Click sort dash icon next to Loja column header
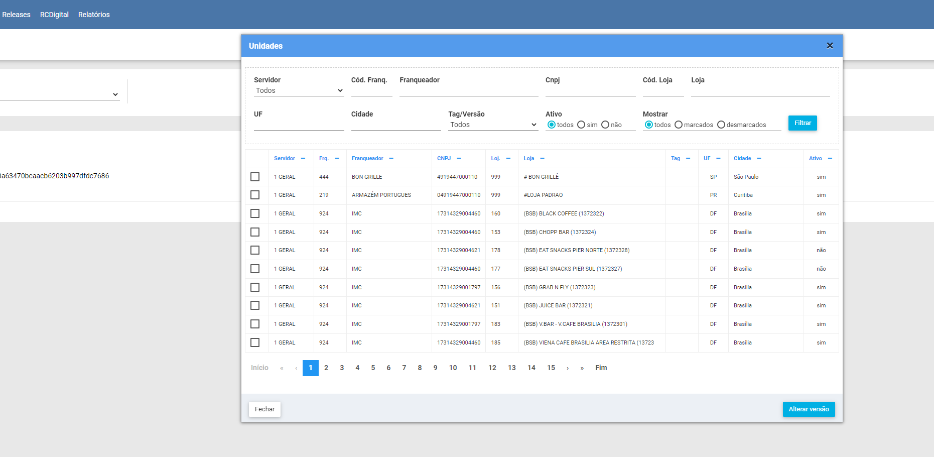This screenshot has height=457, width=934. pos(542,158)
